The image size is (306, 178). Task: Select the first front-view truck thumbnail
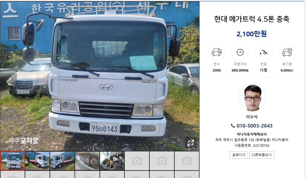(x=13, y=161)
